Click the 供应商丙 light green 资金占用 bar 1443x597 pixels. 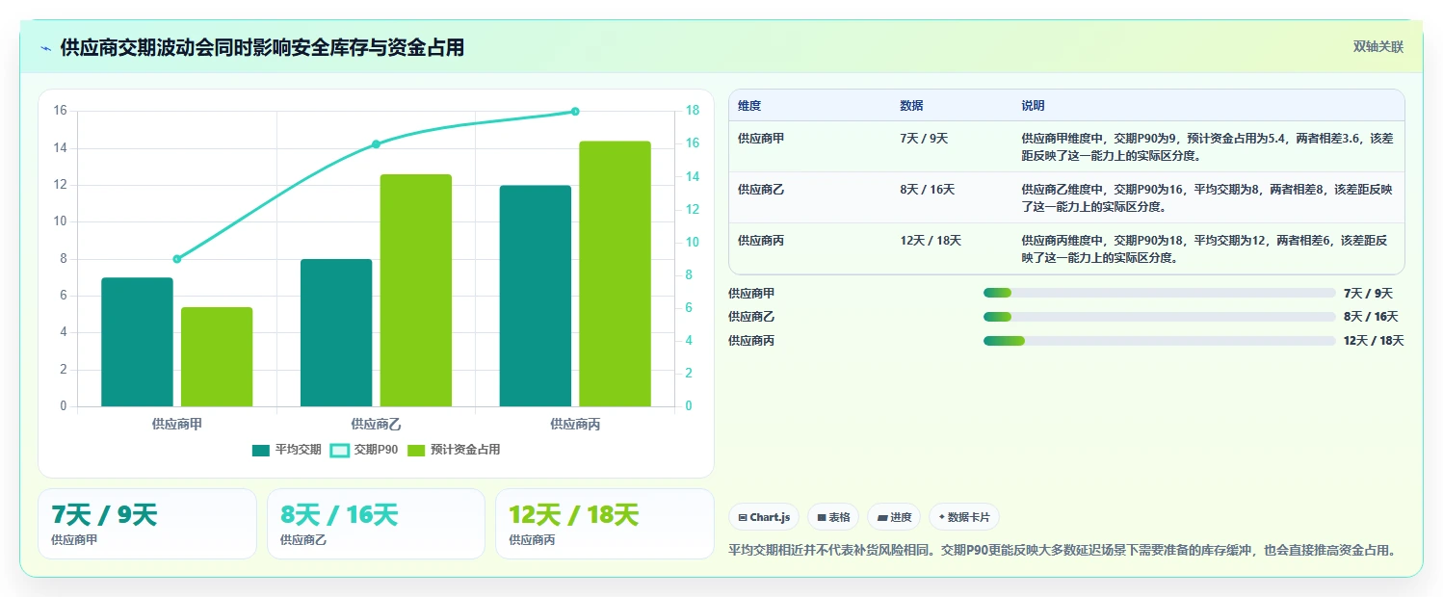tap(616, 273)
